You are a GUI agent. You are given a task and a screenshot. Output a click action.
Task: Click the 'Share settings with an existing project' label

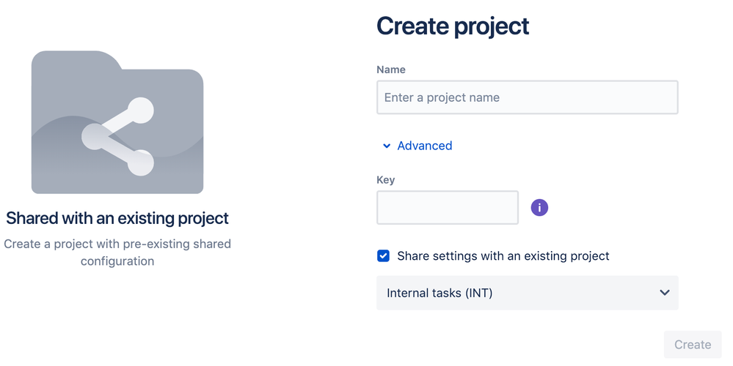(503, 256)
